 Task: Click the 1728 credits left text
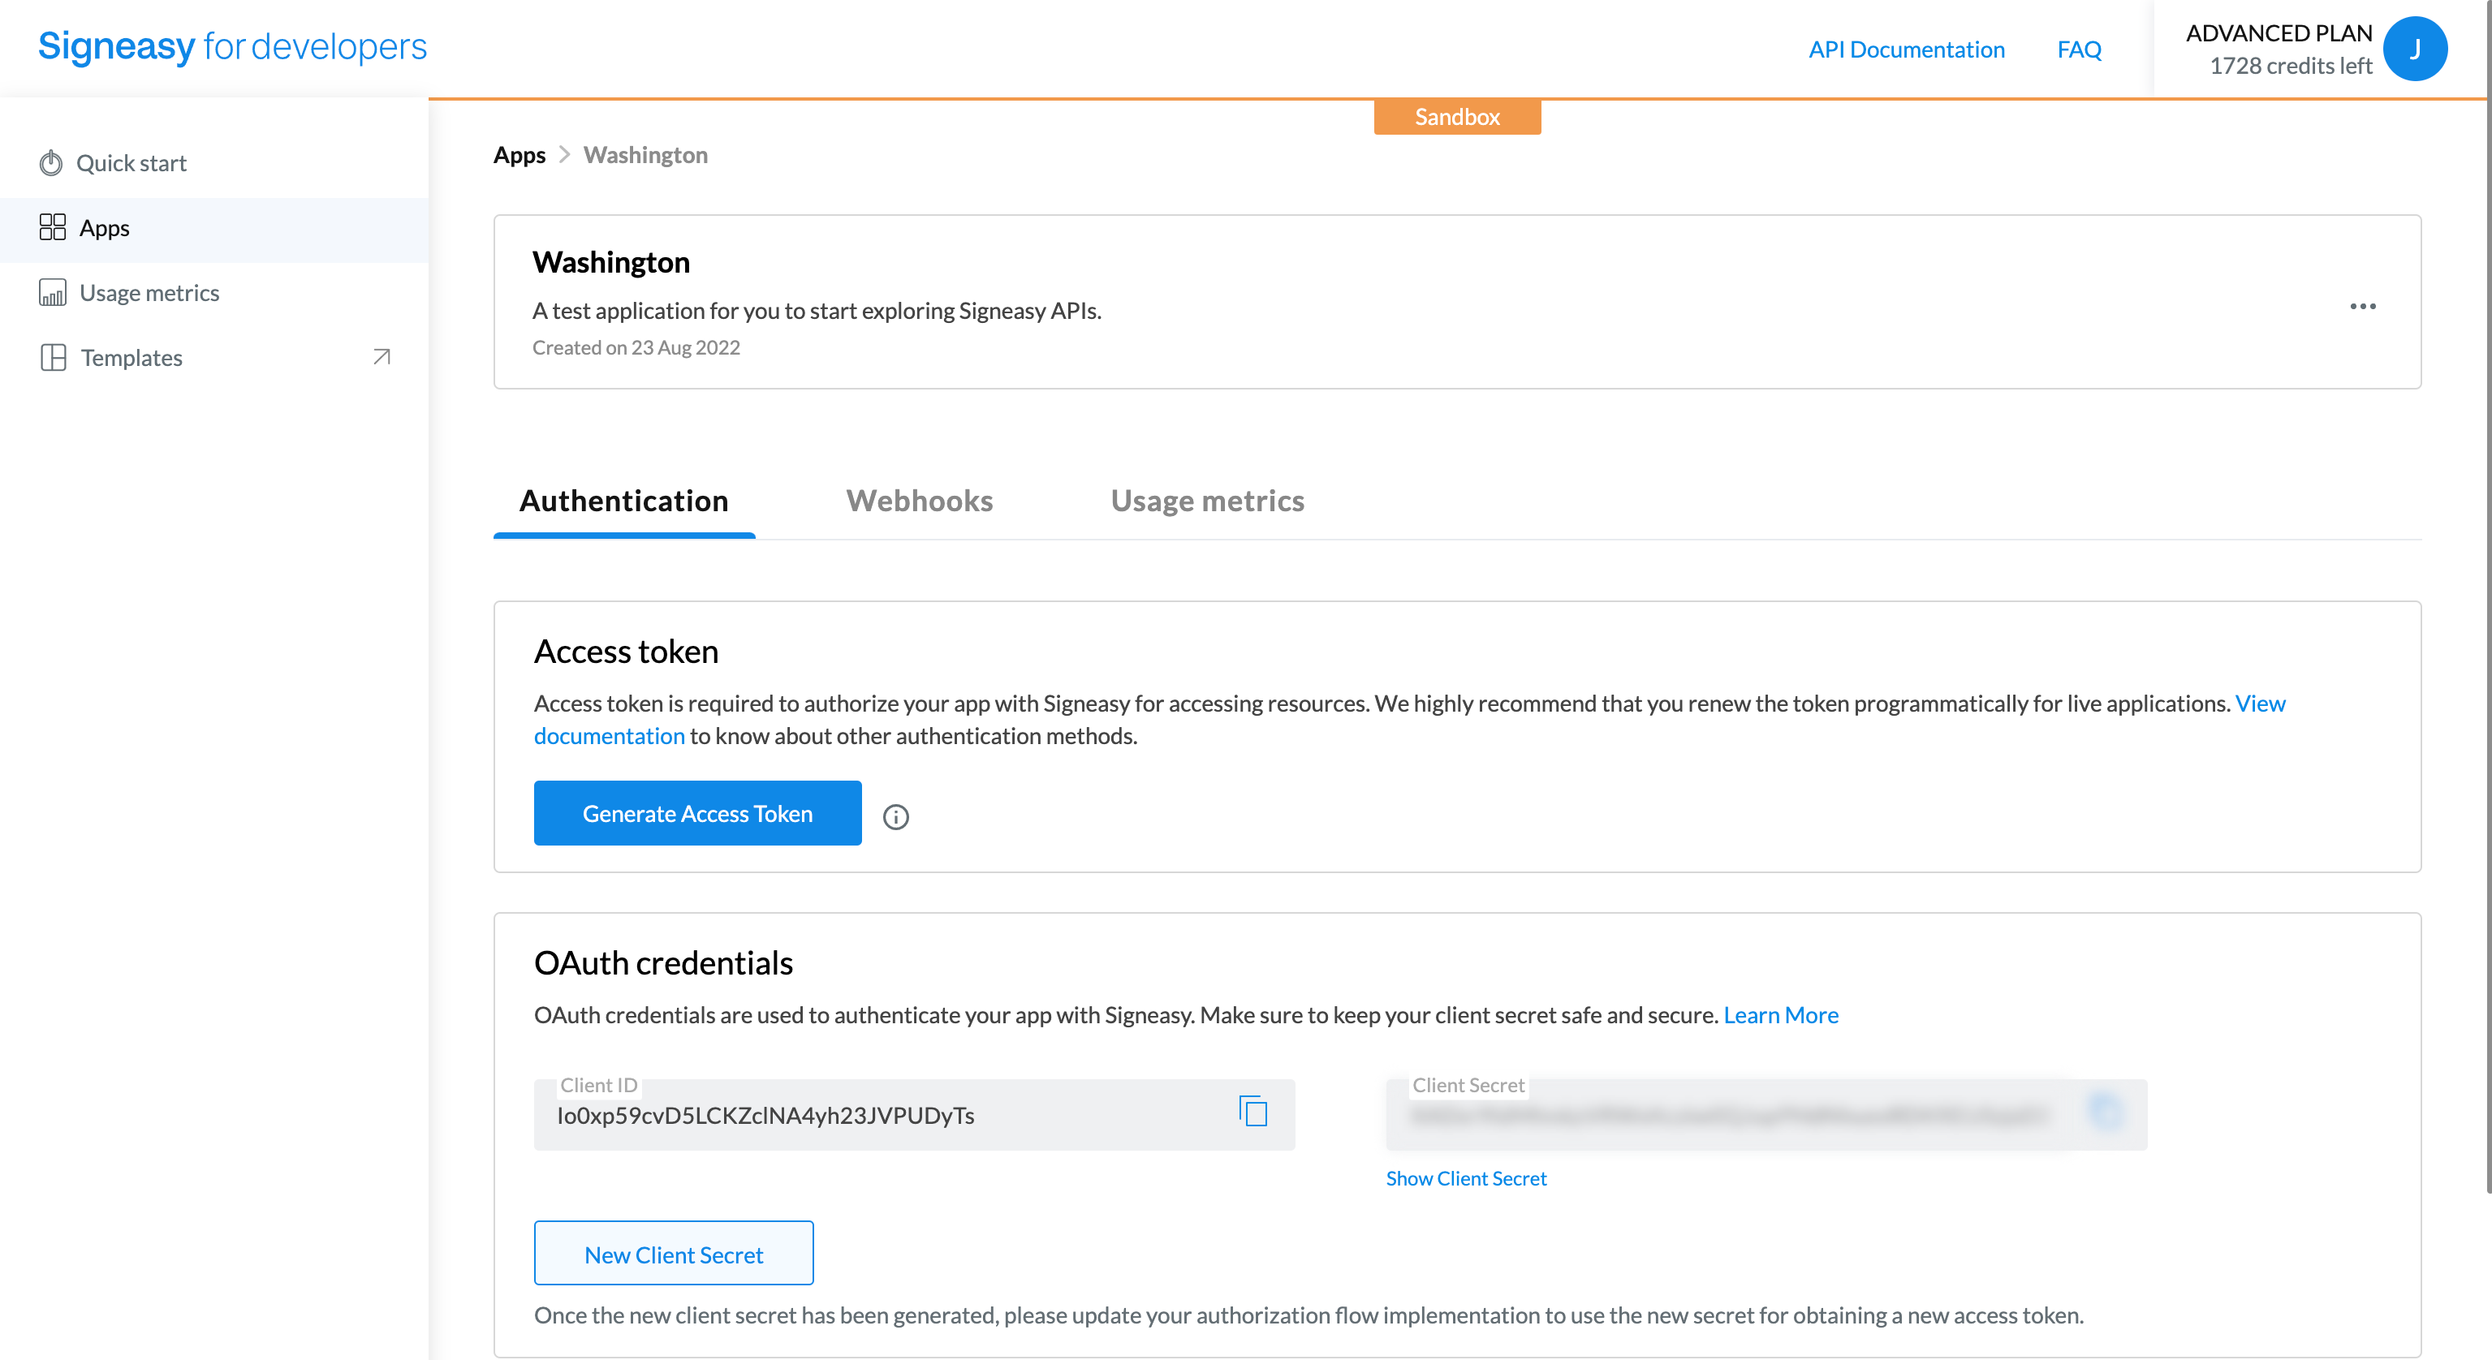tap(2291, 66)
